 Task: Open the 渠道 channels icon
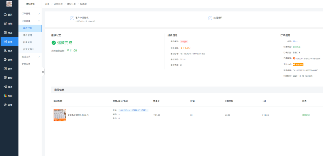coord(5,87)
